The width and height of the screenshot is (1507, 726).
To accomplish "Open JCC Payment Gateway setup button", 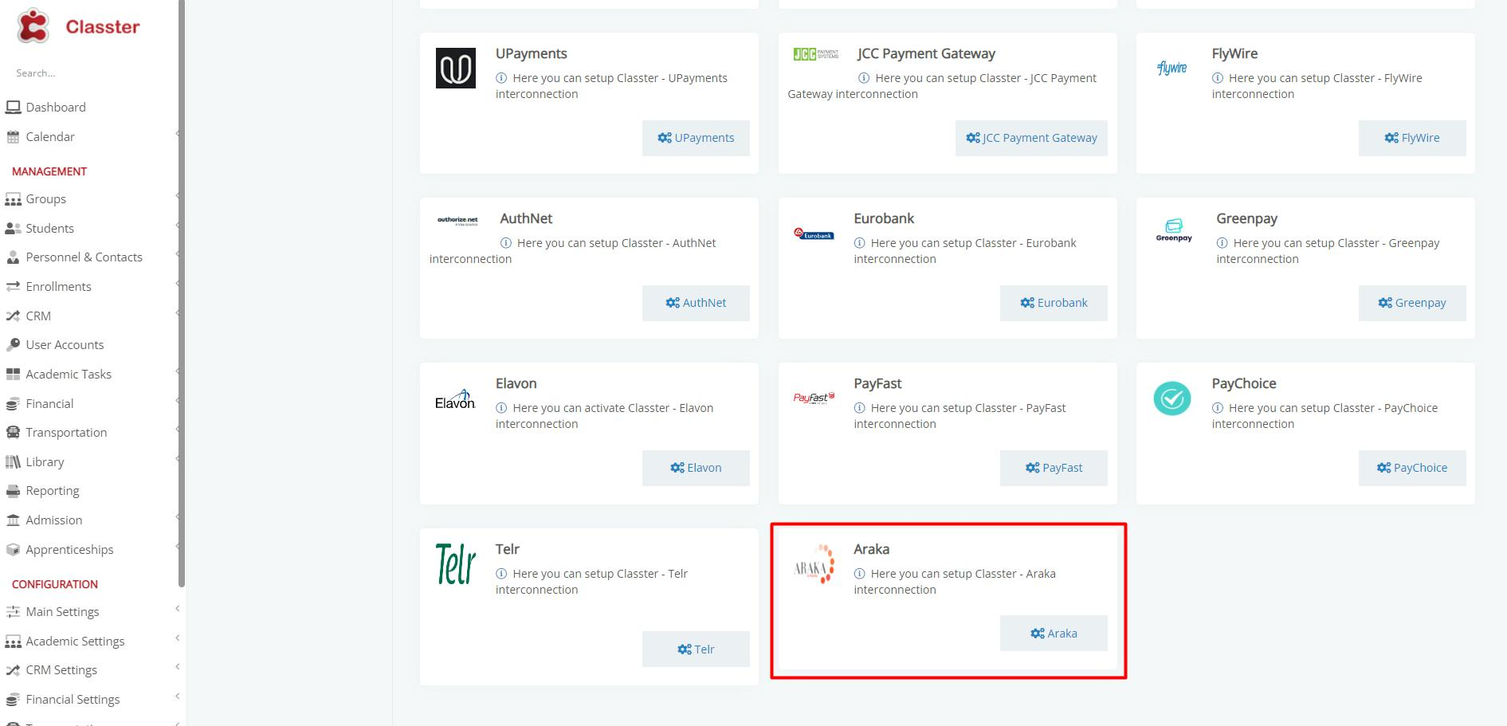I will pyautogui.click(x=1031, y=138).
